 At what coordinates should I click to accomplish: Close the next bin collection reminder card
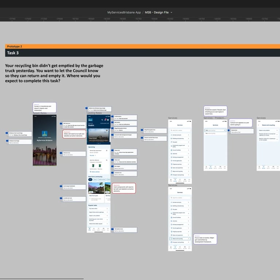107,160
